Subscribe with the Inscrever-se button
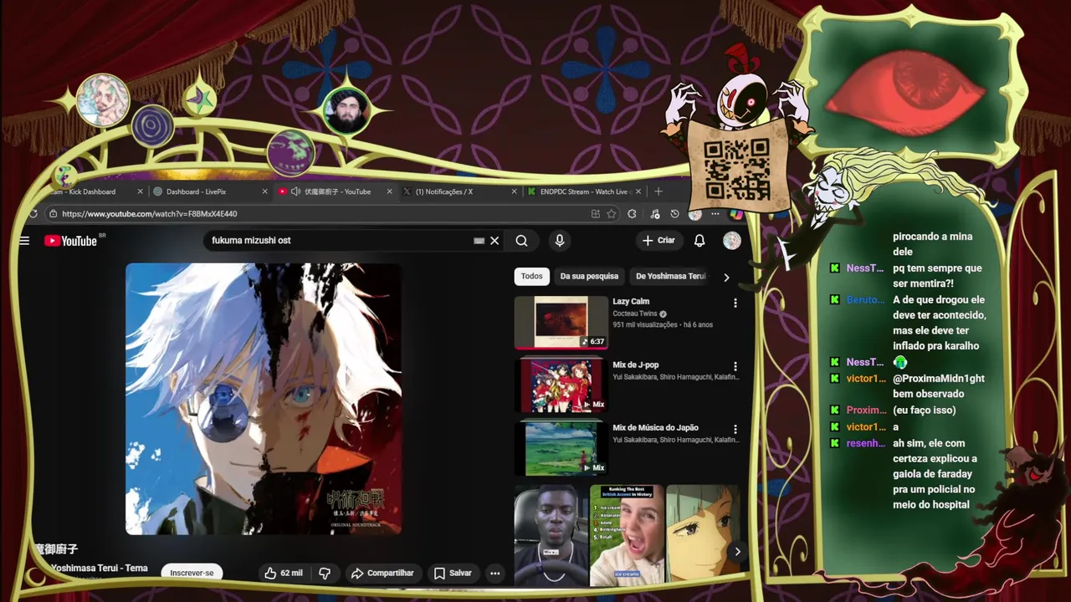 pyautogui.click(x=192, y=573)
